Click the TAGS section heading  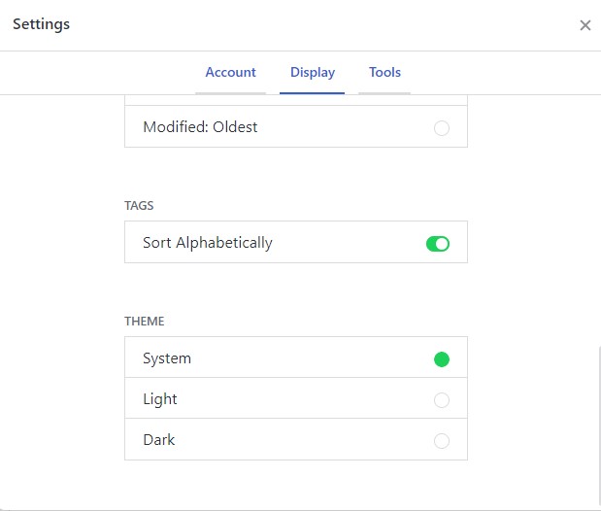(139, 206)
